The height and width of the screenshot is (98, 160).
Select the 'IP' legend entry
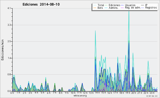pyautogui.click(x=144, y=5)
